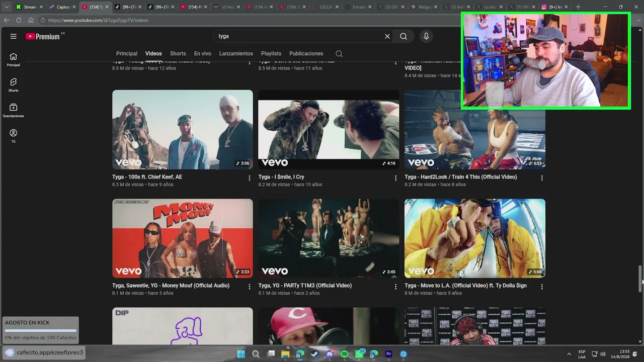644x362 pixels.
Task: Show hidden system tray icons
Action: click(569, 354)
